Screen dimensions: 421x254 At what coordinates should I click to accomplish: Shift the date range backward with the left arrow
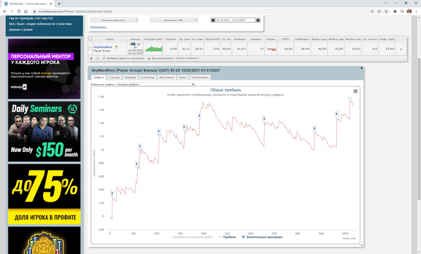(213, 20)
